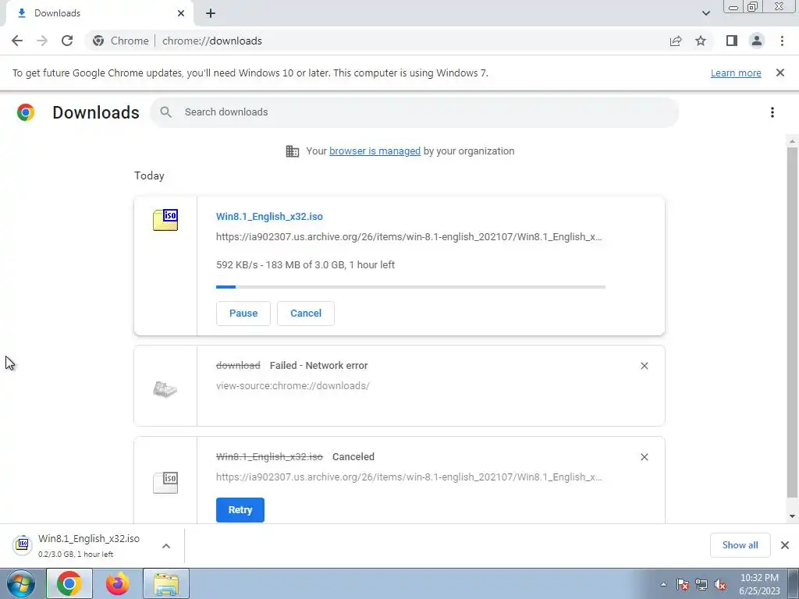Focus the Search downloads field

pyautogui.click(x=414, y=112)
